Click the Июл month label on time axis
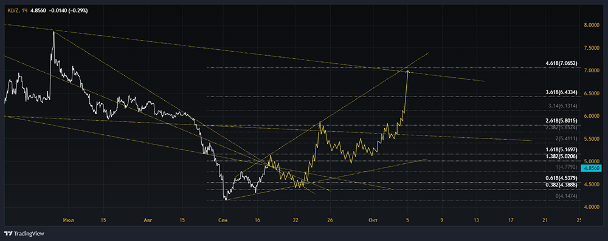 click(68, 220)
